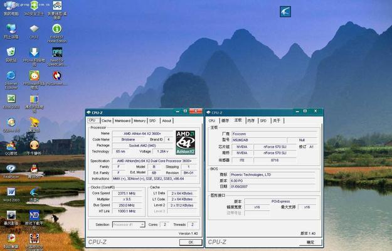The height and width of the screenshot is (251, 392).
Task: Open the 360 security guard desktop icon
Action: [34, 8]
